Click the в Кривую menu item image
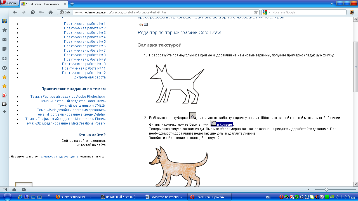The image size is (358, 201). coord(222,123)
